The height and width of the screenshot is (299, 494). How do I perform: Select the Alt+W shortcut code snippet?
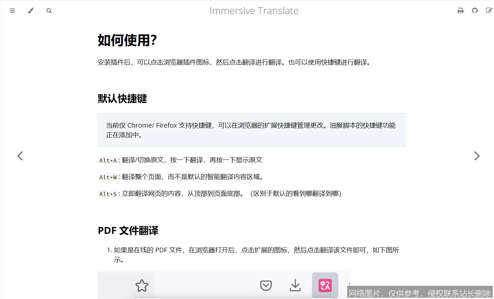108,177
